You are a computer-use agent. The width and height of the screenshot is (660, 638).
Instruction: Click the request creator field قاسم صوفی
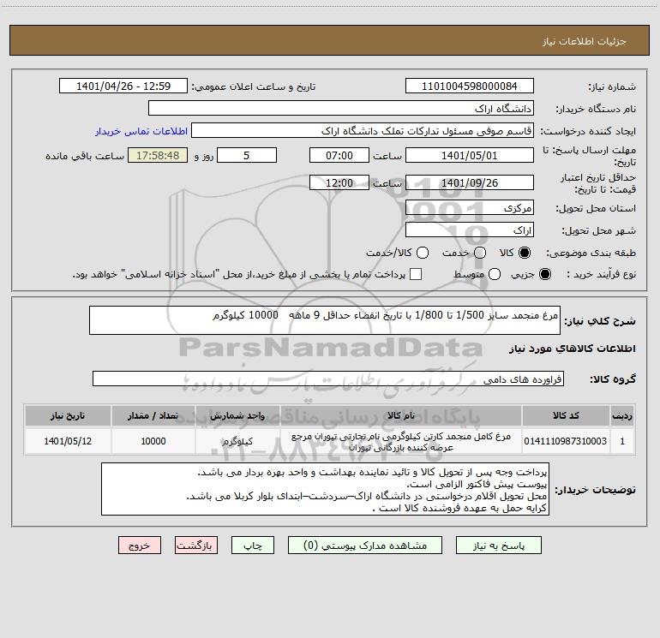363,131
